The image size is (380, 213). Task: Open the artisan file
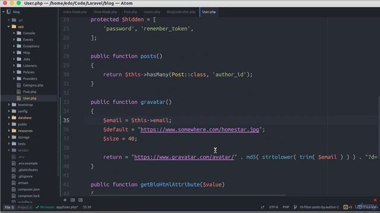(23, 183)
